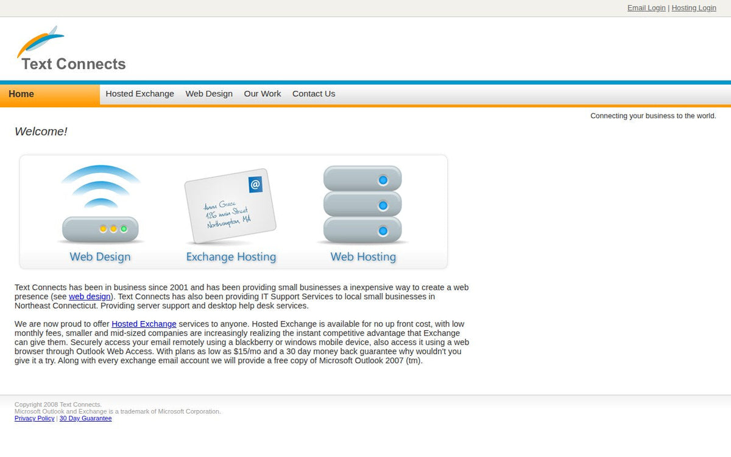Open the 30 Day Guarantee footer link
Image resolution: width=731 pixels, height=457 pixels.
pyautogui.click(x=85, y=419)
